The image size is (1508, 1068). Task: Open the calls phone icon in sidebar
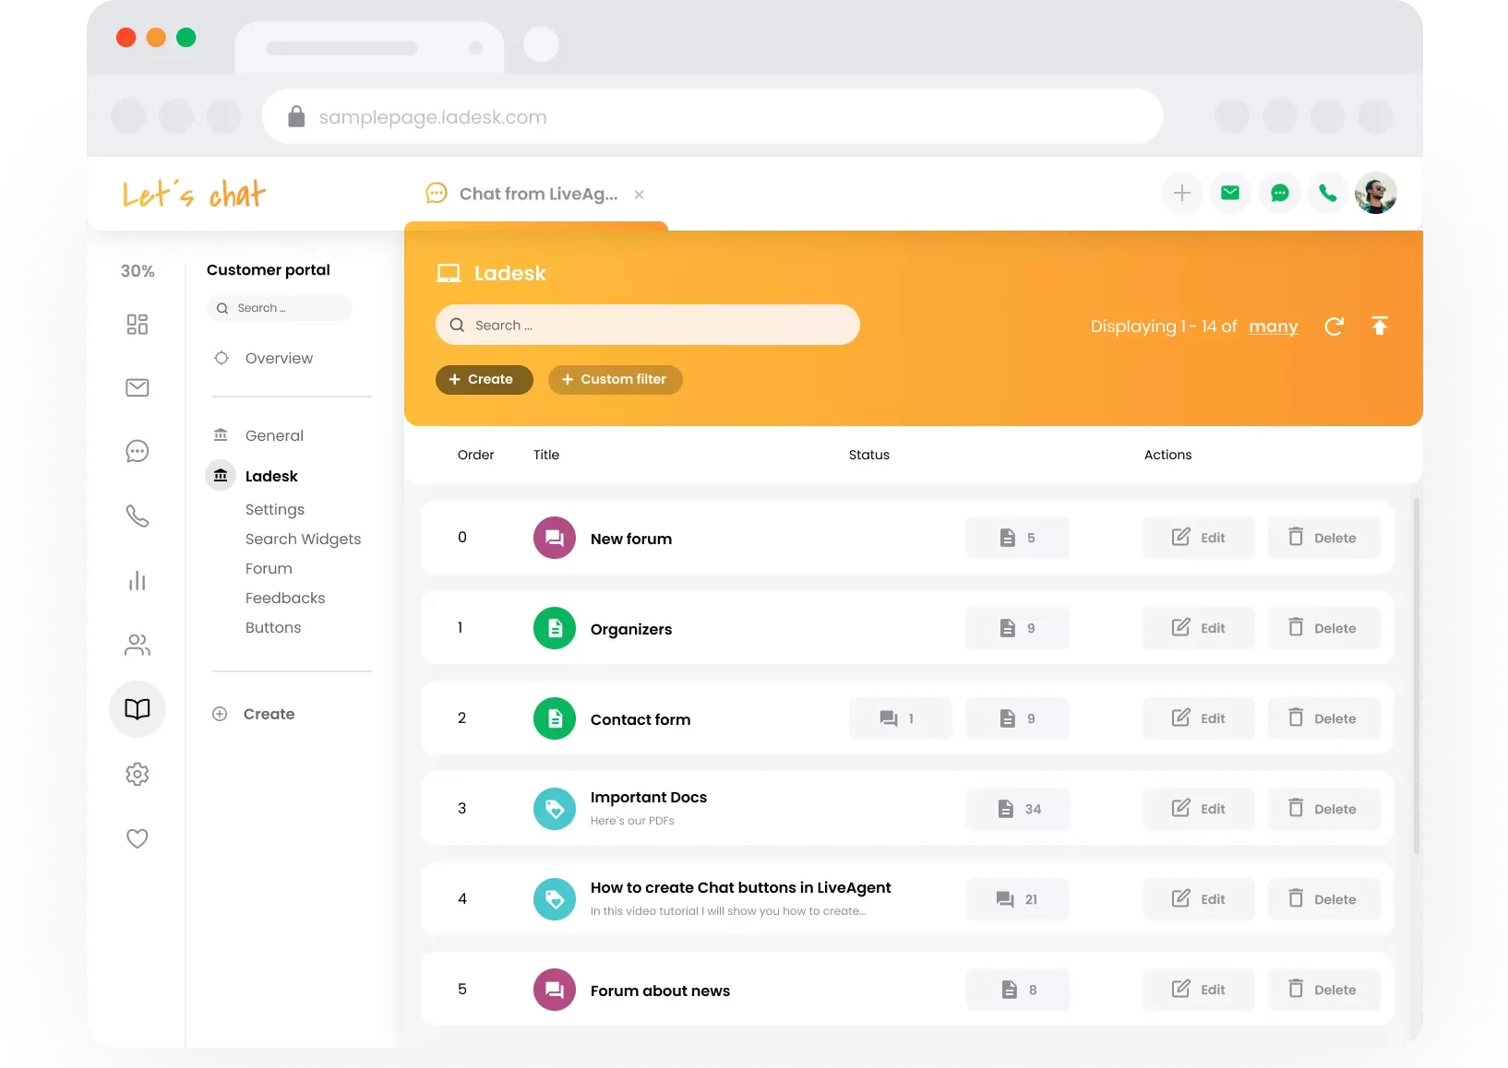[138, 516]
